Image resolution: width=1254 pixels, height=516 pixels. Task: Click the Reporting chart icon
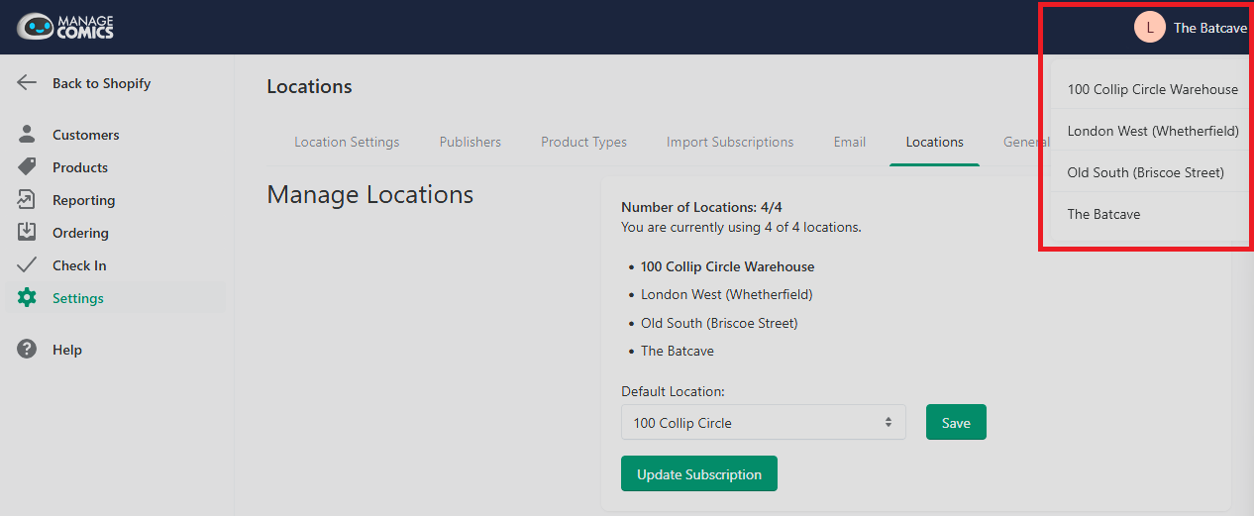(27, 200)
